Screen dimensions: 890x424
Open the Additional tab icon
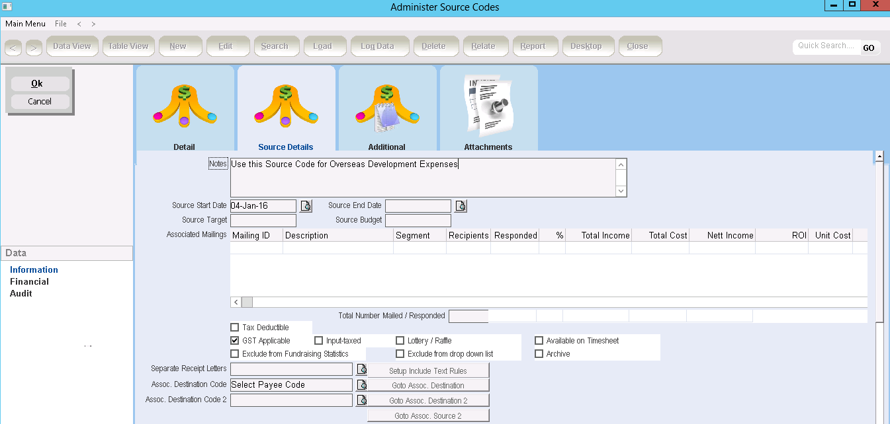tap(387, 110)
